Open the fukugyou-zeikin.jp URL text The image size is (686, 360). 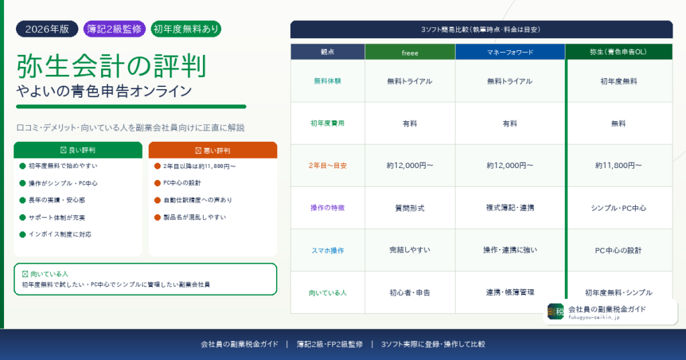594,318
